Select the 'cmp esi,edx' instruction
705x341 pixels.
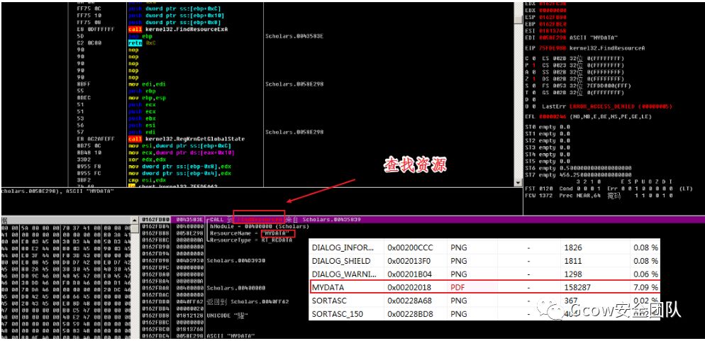(146, 180)
